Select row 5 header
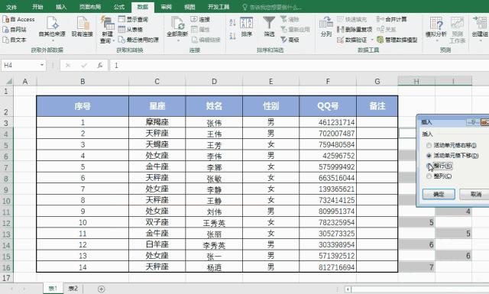489x294 pixels. coord(6,145)
